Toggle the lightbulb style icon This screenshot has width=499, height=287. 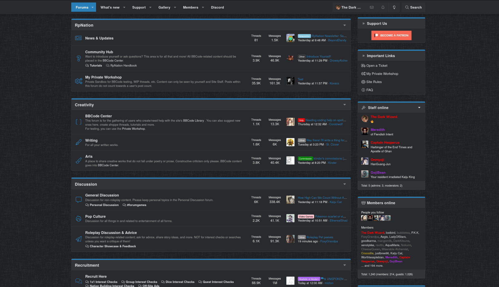(394, 7)
